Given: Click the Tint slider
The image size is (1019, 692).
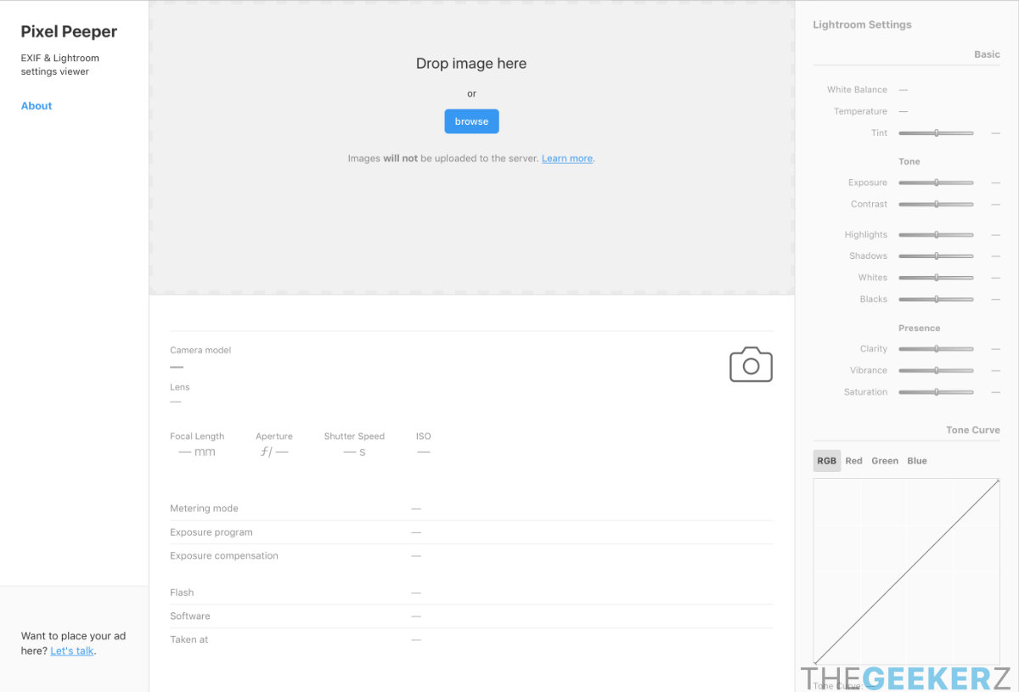Looking at the screenshot, I should point(936,133).
